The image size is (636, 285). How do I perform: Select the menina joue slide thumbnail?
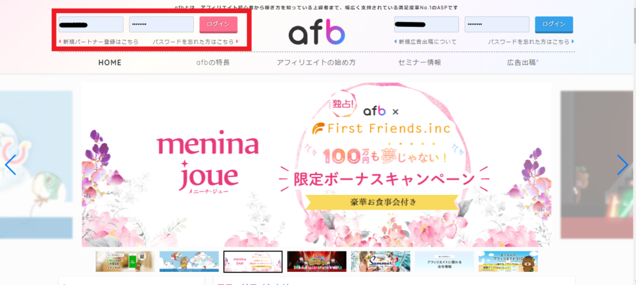point(253,261)
